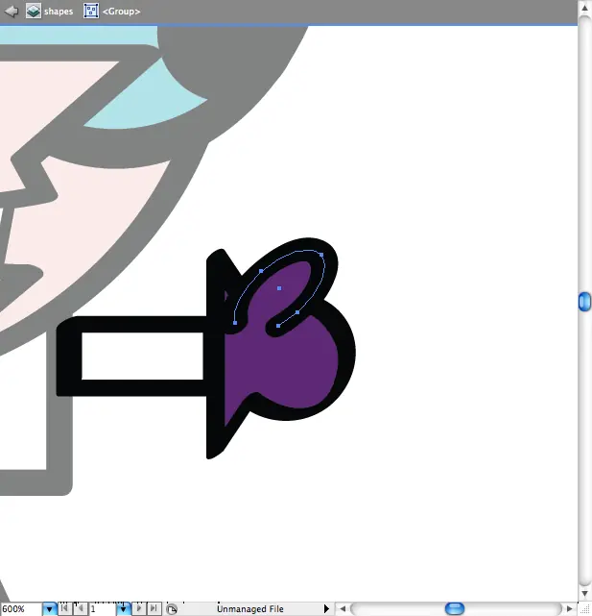The image size is (592, 616).
Task: Select the <Group> breadcrumb label
Action: tap(121, 12)
